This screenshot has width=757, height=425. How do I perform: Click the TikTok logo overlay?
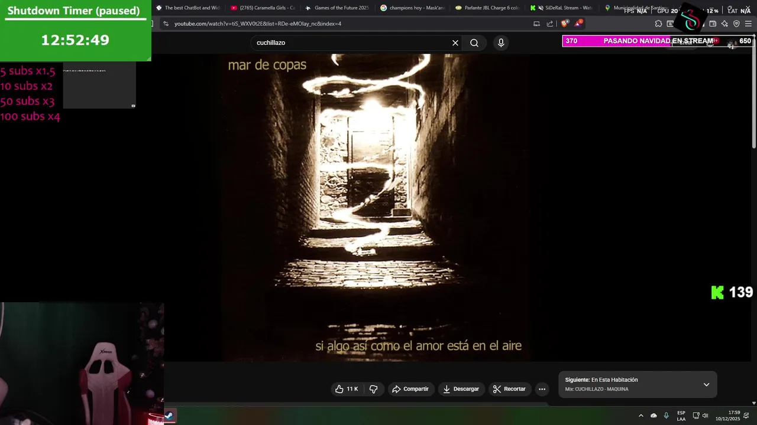(x=690, y=19)
